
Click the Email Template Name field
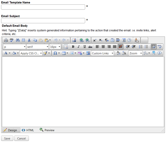pyautogui.click(x=43, y=7)
